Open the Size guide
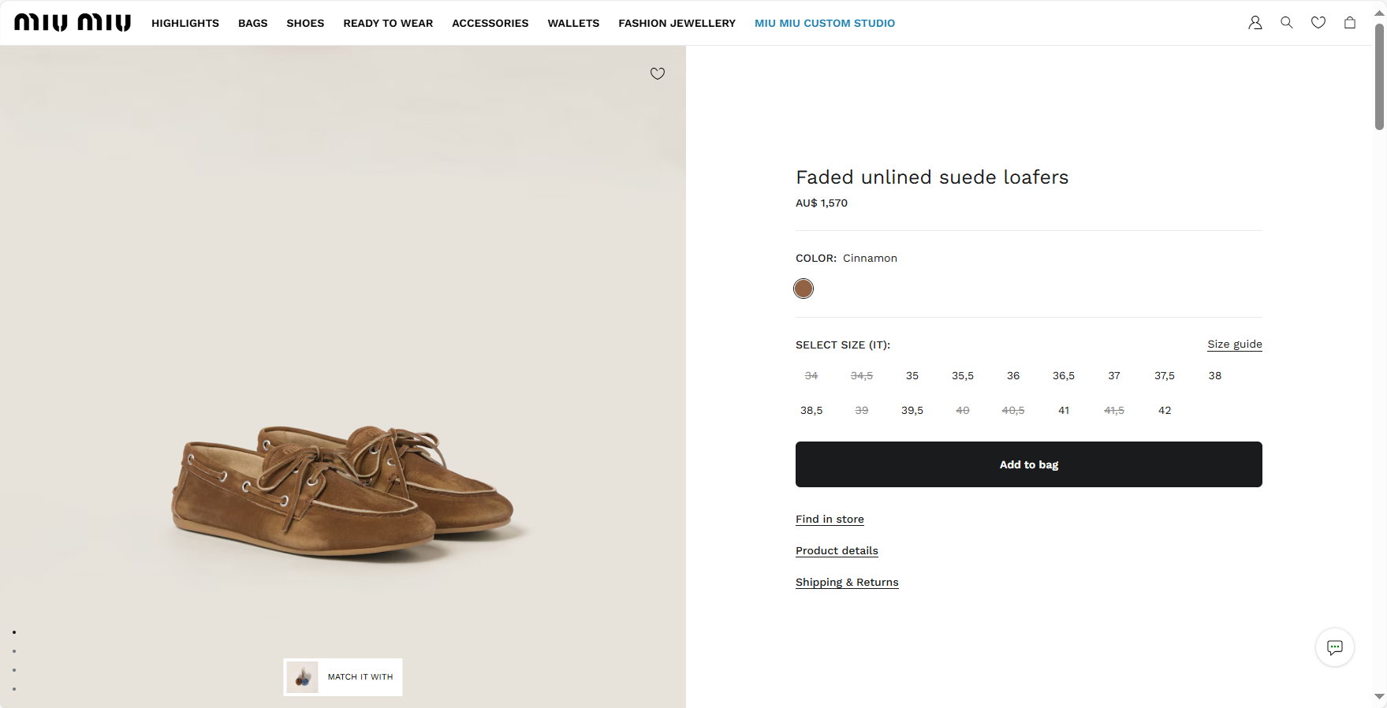 (1234, 344)
